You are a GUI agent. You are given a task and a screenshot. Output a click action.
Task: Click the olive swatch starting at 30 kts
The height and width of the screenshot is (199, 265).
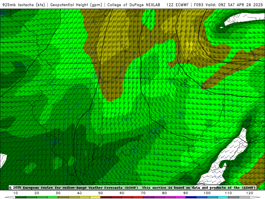click(63, 197)
